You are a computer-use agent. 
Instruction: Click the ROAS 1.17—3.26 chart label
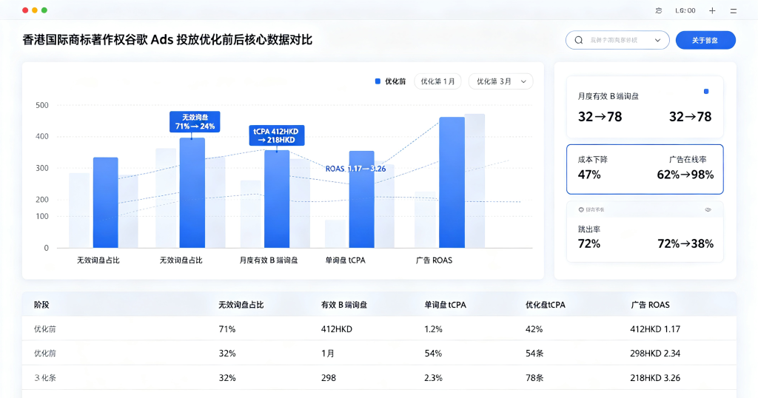[x=356, y=169]
